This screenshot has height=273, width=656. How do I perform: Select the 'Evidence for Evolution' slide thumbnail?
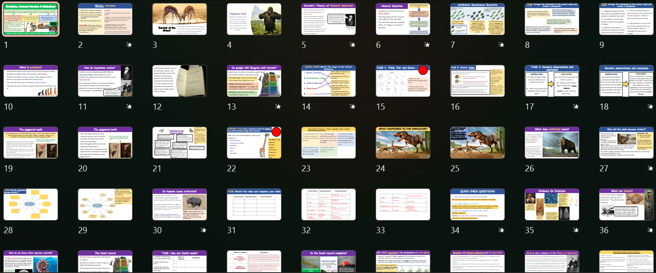[x=552, y=204]
